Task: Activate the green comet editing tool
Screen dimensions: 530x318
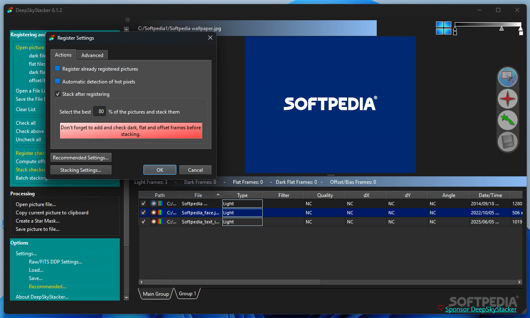Action: point(507,121)
